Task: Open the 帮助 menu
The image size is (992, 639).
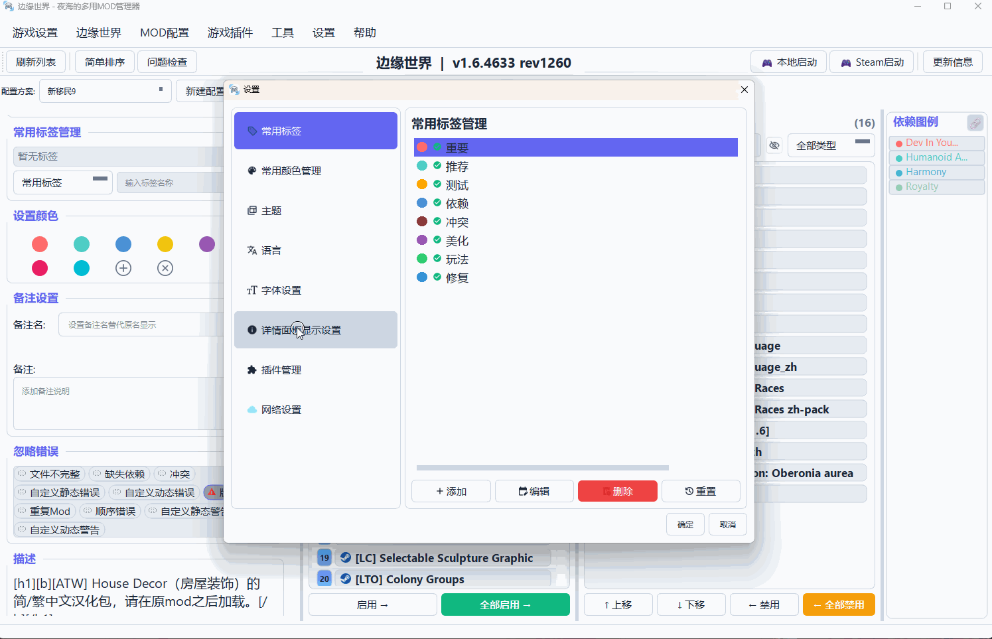Action: click(x=364, y=32)
